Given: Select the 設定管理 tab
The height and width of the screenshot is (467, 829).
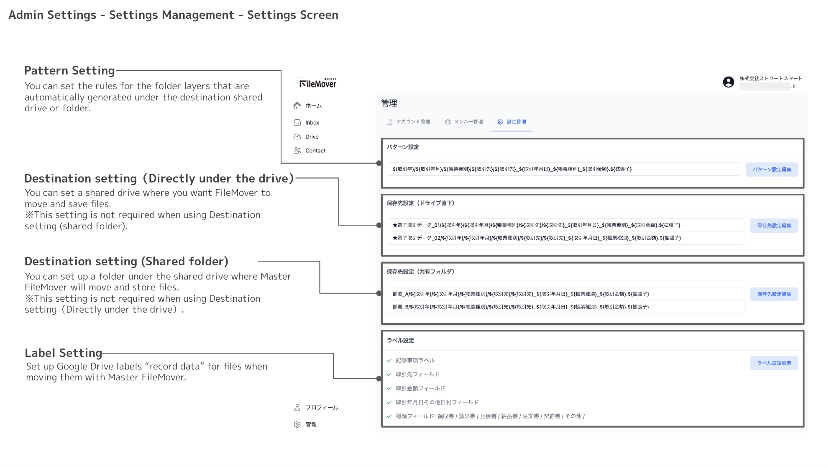Looking at the screenshot, I should (512, 122).
